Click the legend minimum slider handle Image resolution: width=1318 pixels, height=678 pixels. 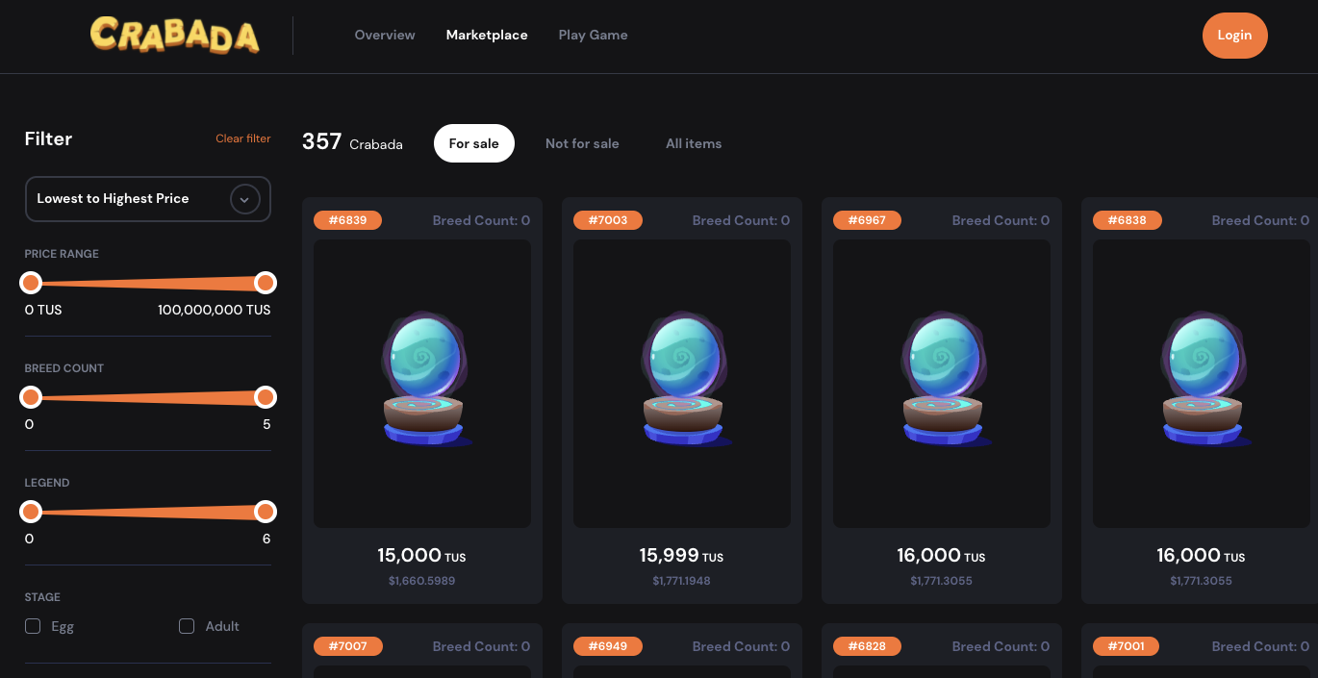click(x=31, y=512)
